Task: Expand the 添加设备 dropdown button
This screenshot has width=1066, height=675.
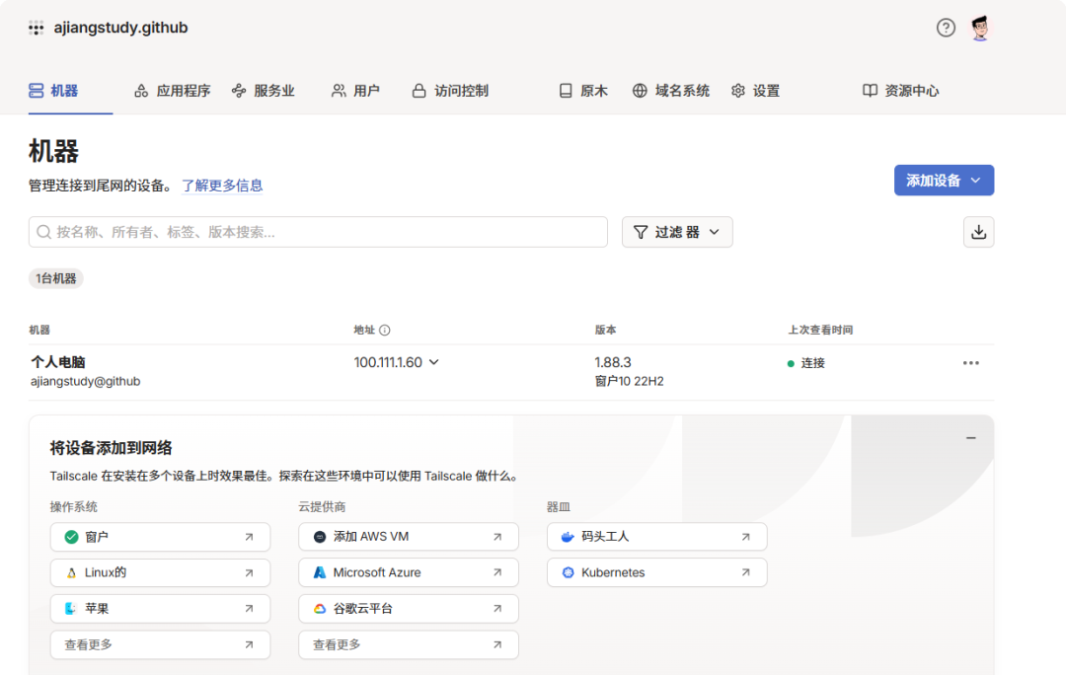Action: coord(944,181)
